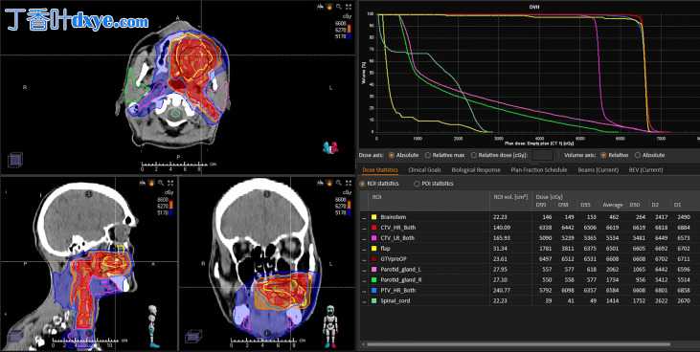Open the Beams (Current) tab

(x=598, y=170)
